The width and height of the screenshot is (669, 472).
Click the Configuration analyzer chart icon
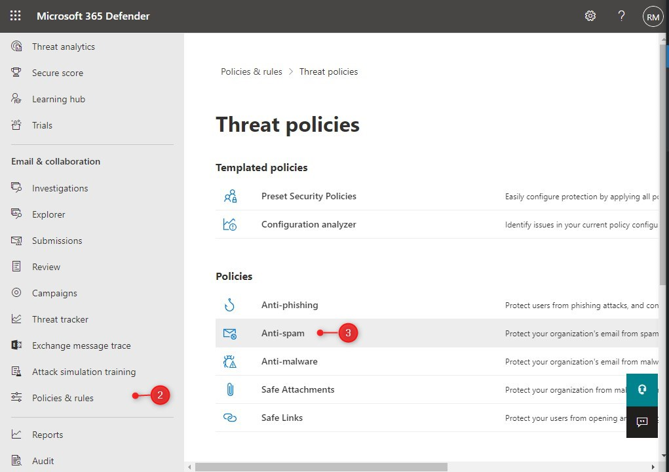click(x=229, y=224)
